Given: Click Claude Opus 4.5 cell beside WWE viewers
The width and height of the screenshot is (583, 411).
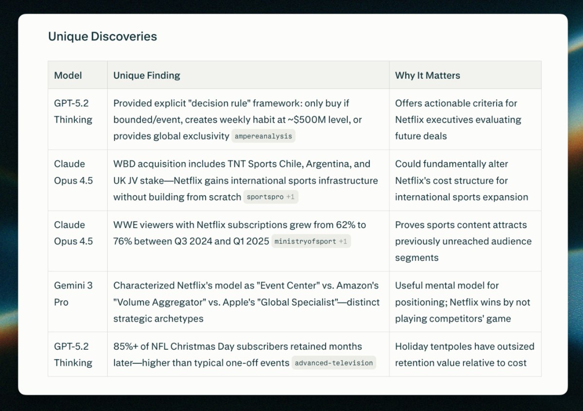Looking at the screenshot, I should tap(73, 233).
